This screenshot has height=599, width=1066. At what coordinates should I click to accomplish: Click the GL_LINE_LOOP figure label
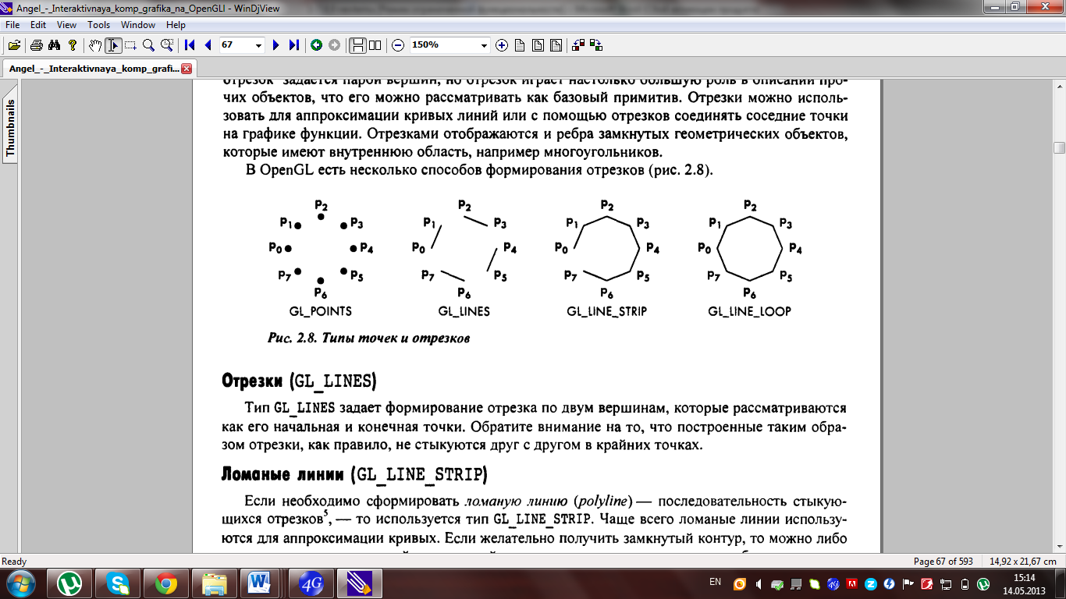click(749, 311)
